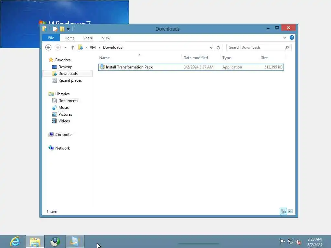Open Recent places in navigation pane
The width and height of the screenshot is (331, 248).
[x=70, y=80]
